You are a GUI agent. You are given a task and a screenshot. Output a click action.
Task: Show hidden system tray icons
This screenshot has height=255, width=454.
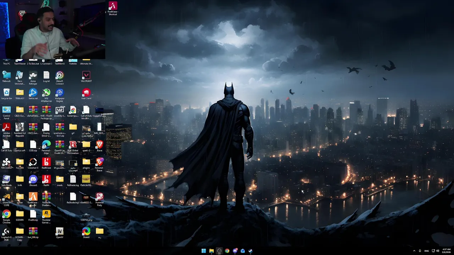pos(414,251)
